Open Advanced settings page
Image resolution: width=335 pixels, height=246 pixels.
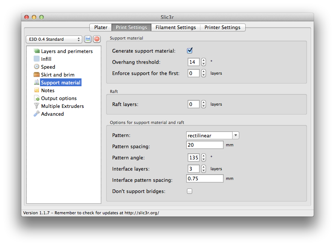(52, 114)
